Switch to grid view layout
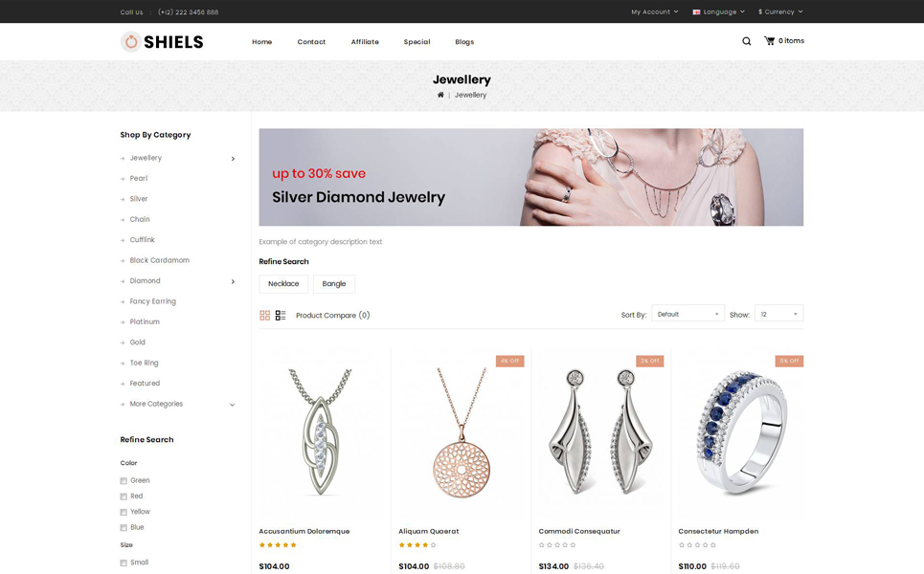Image resolution: width=924 pixels, height=574 pixels. (264, 316)
